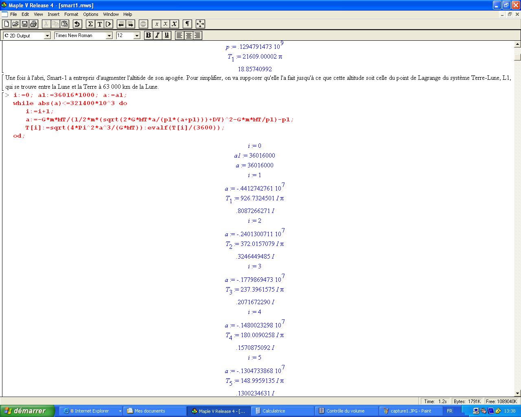Click the vertical scrollbar down arrow
521x417 pixels.
[x=517, y=393]
